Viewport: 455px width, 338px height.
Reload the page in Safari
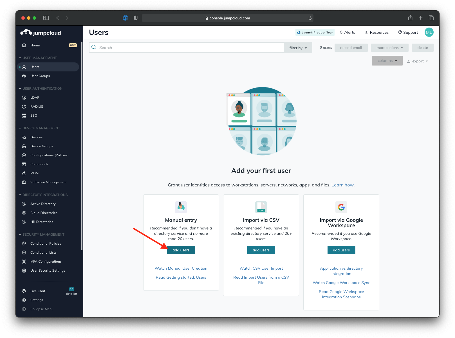click(310, 18)
